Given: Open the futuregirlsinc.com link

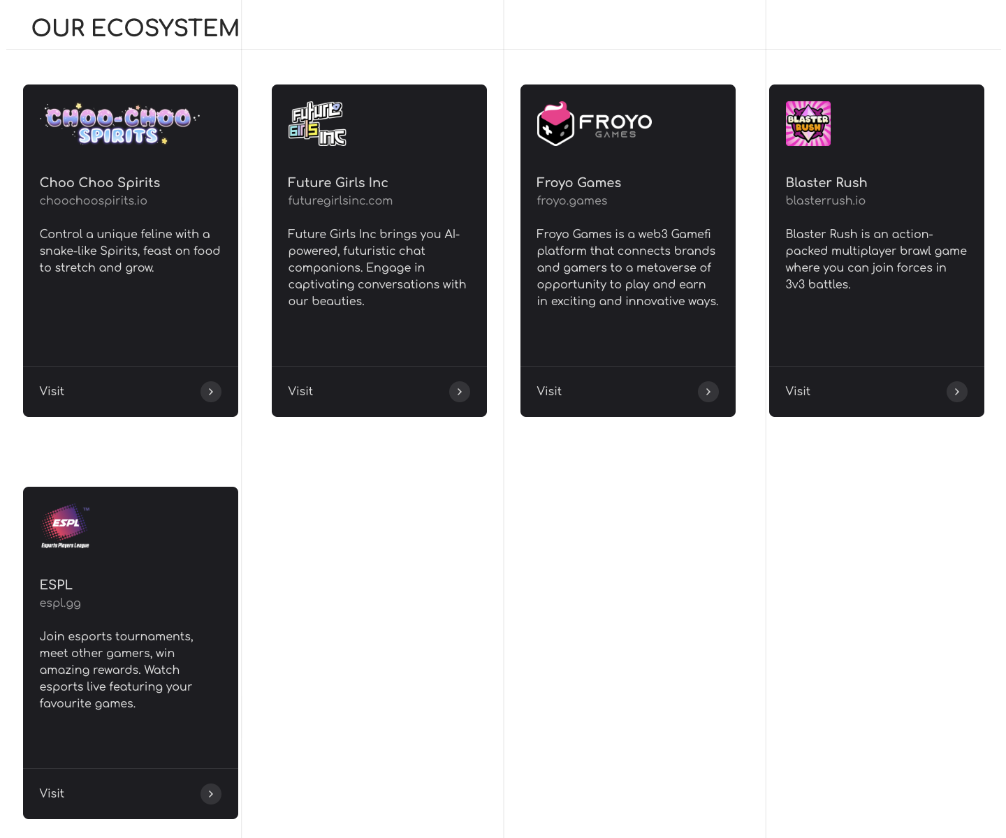Looking at the screenshot, I should [340, 200].
